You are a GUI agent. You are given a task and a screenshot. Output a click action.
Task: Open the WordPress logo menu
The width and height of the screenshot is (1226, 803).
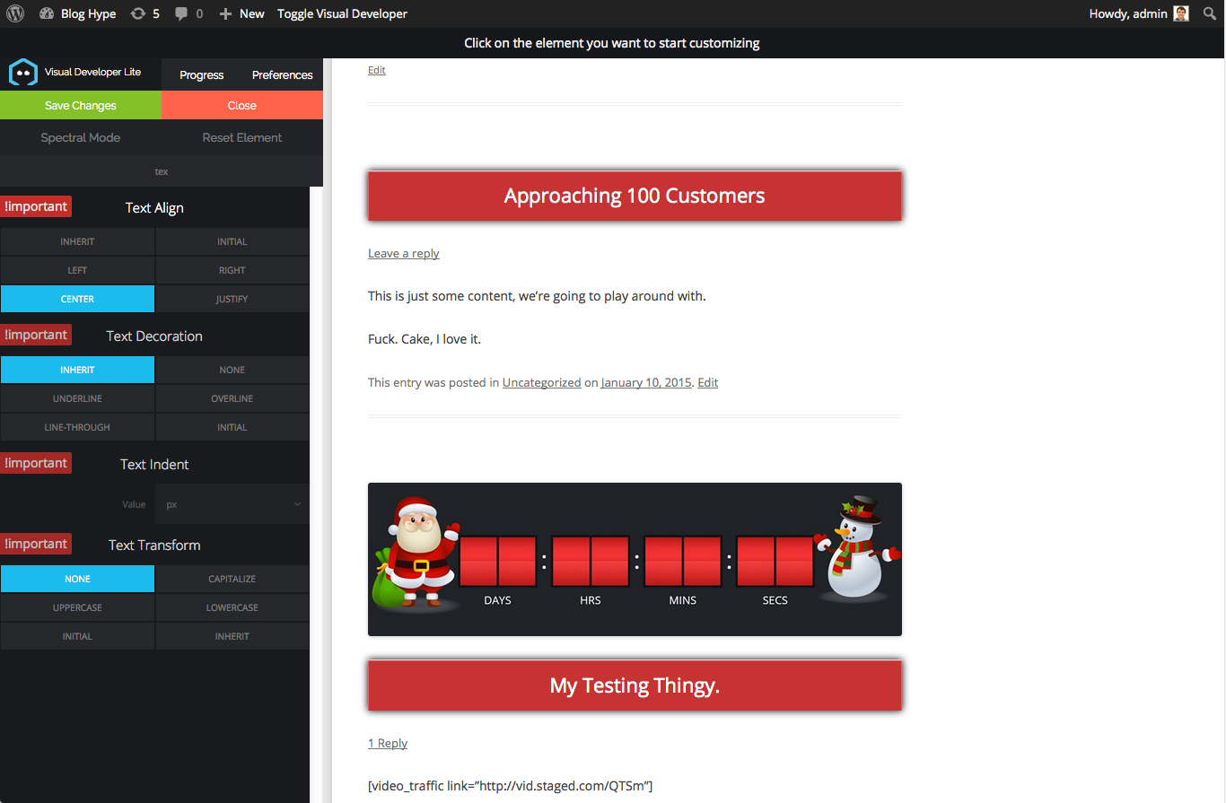(x=15, y=13)
